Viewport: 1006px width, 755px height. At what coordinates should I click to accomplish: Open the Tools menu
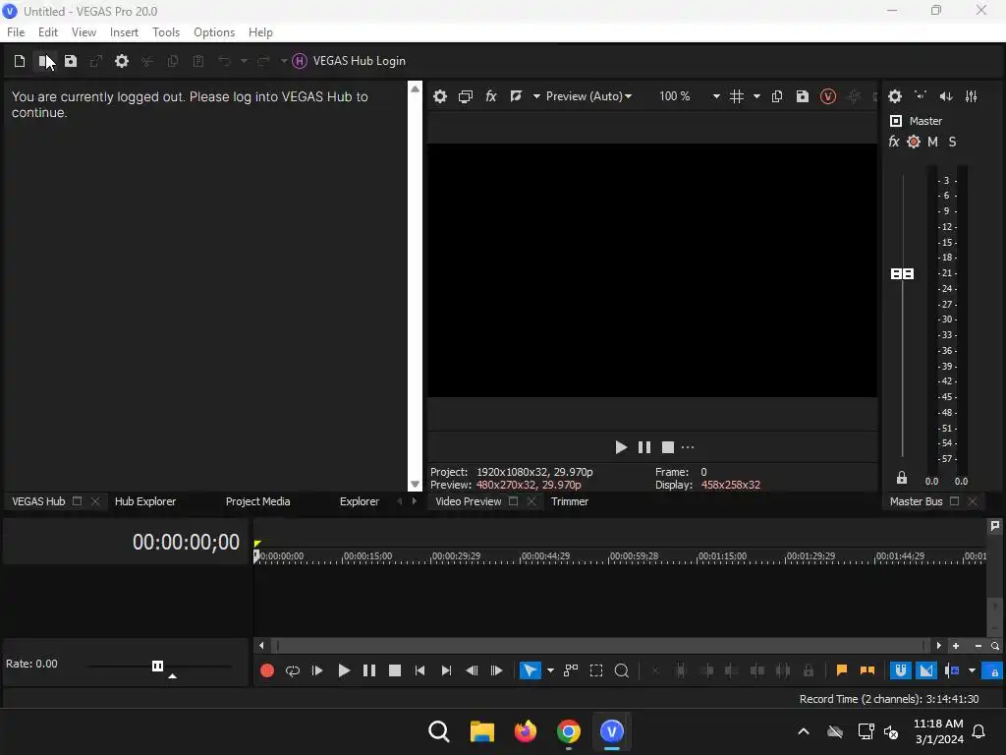tap(166, 32)
